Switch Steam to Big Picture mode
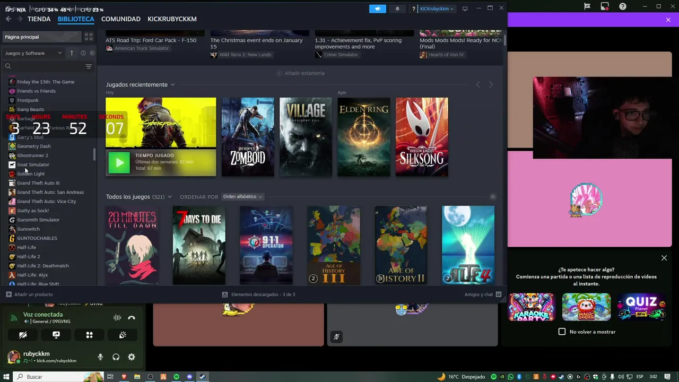This screenshot has height=382, width=679. coord(465,8)
